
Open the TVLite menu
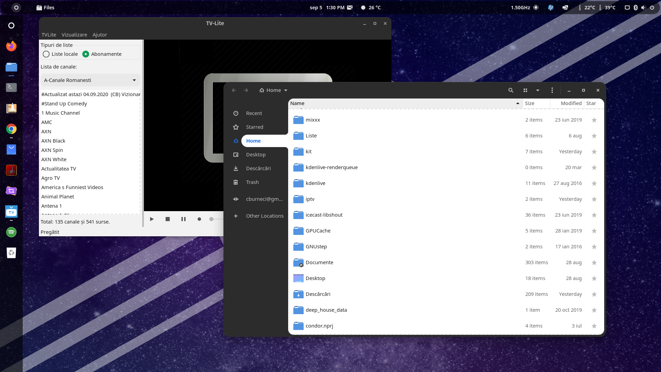49,35
